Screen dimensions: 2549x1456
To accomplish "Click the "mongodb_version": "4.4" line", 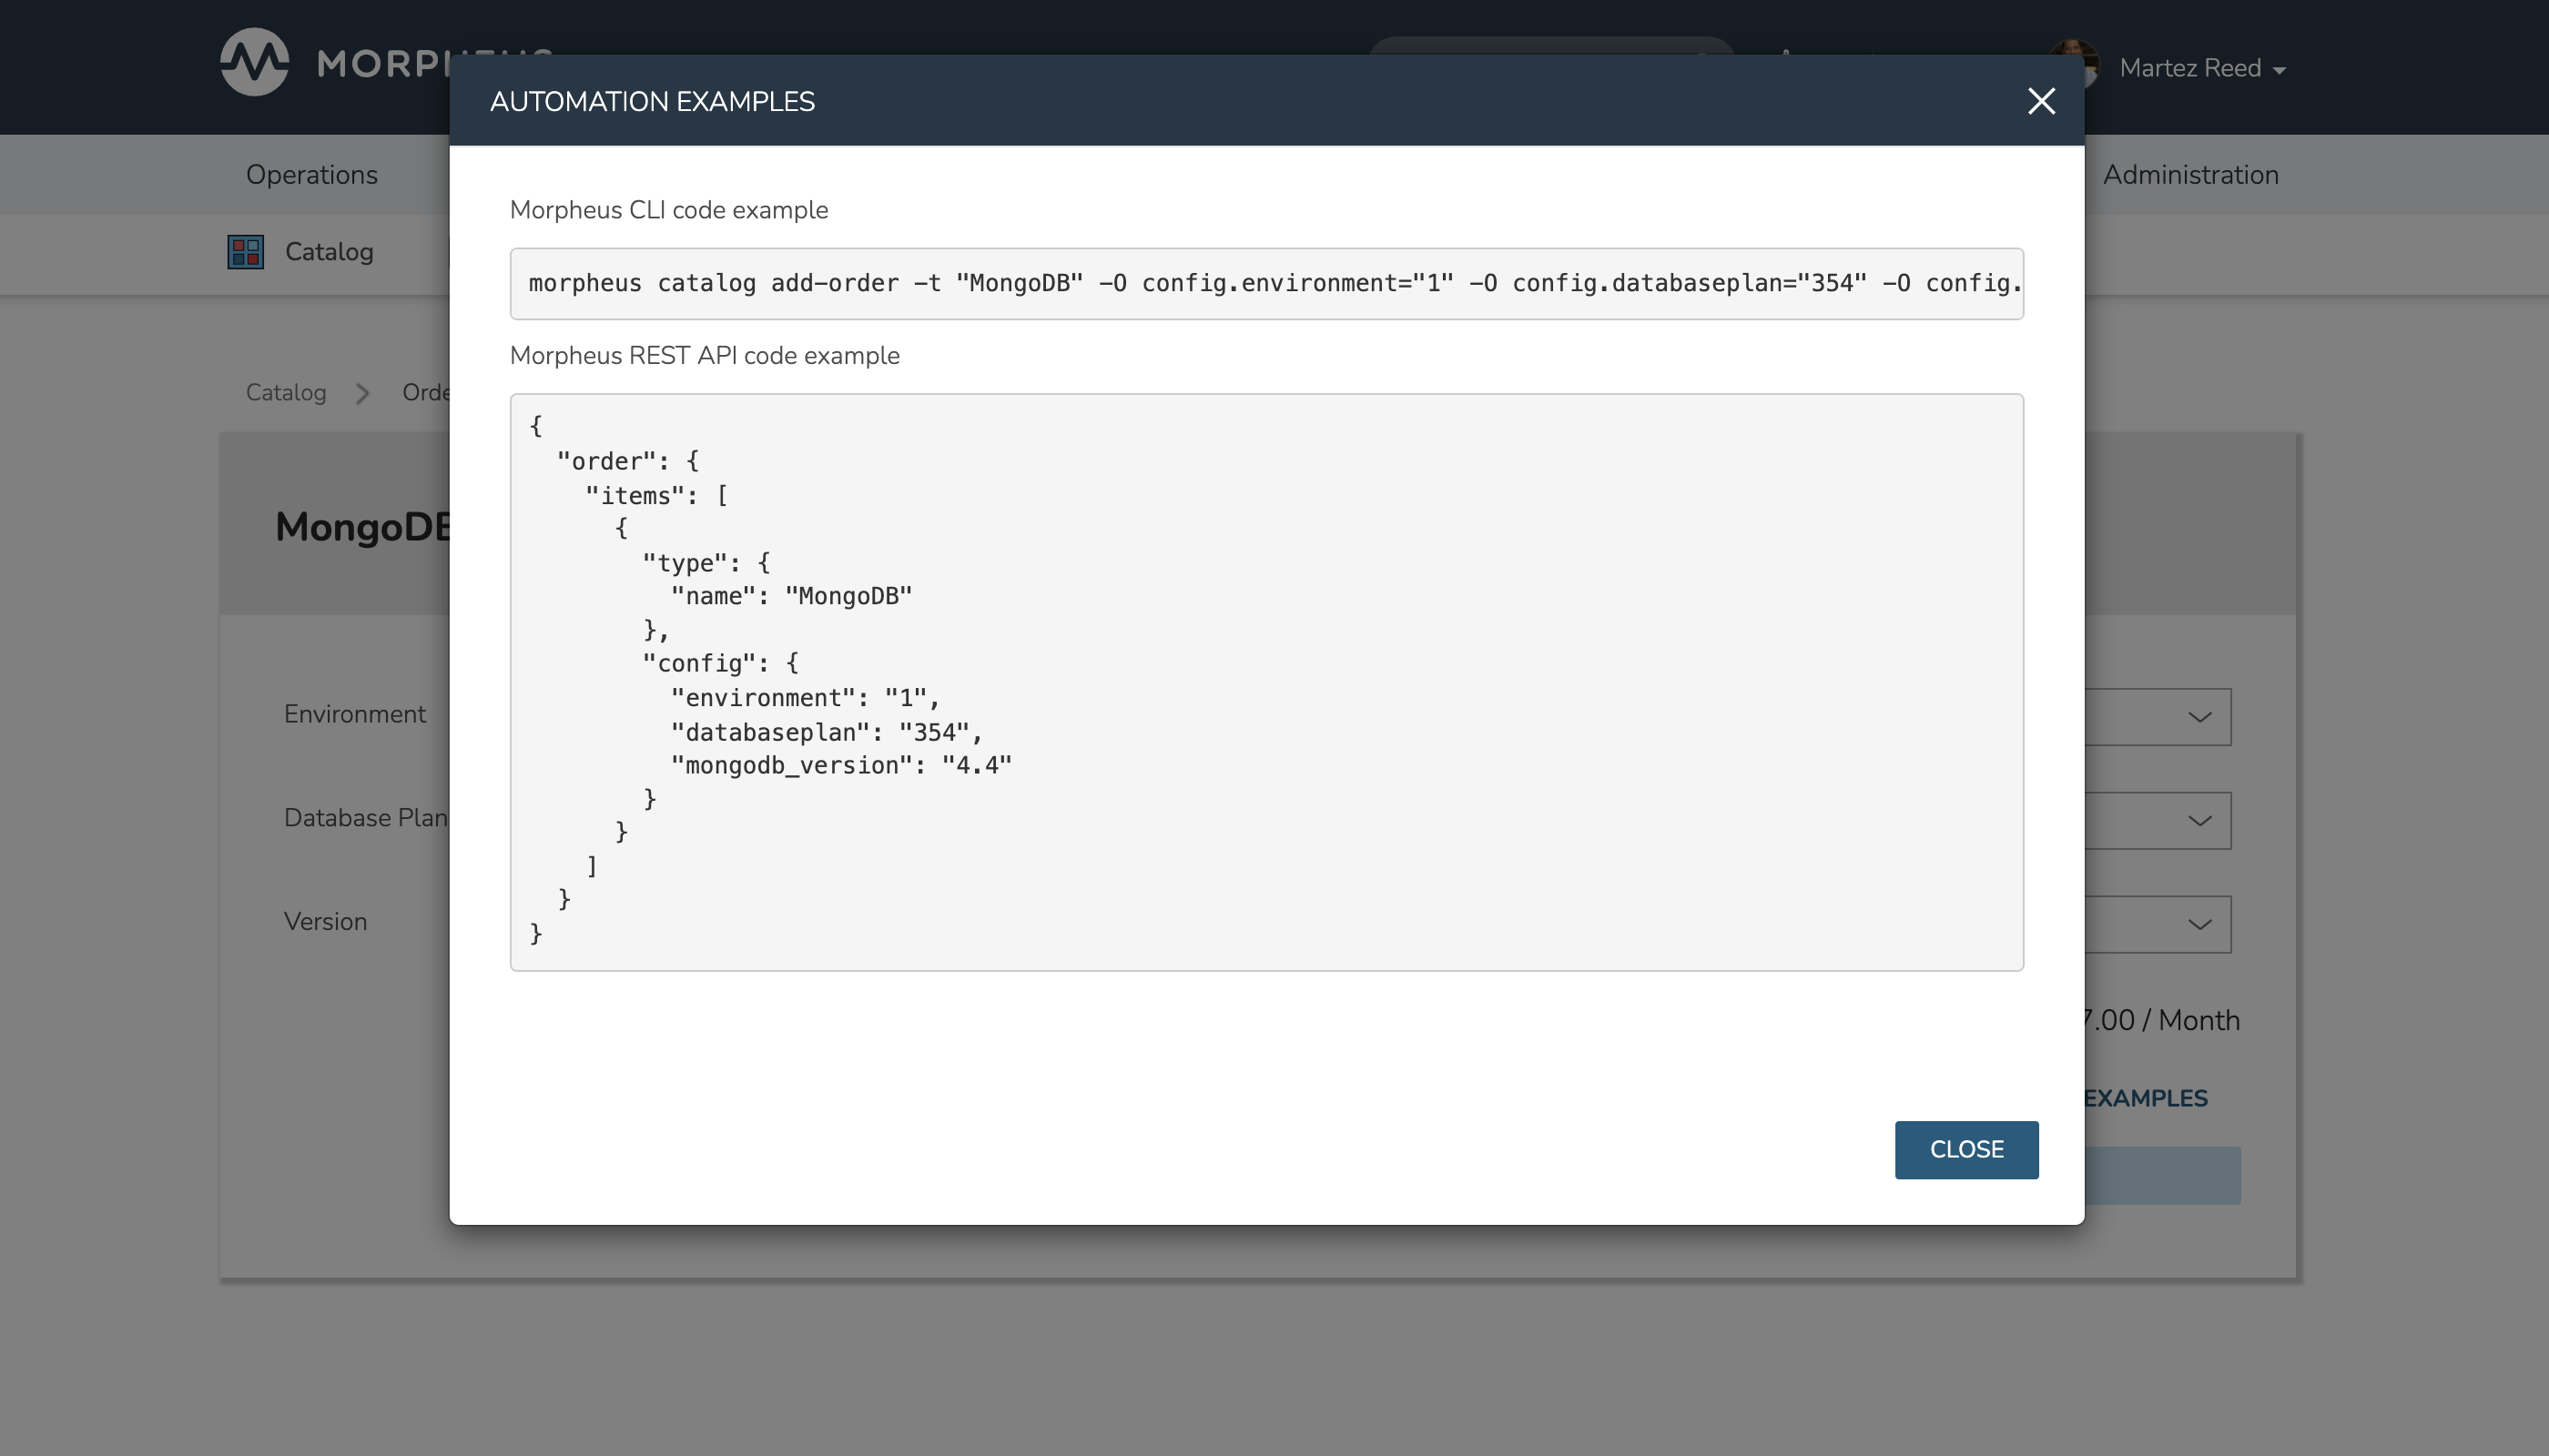I will pyautogui.click(x=841, y=766).
